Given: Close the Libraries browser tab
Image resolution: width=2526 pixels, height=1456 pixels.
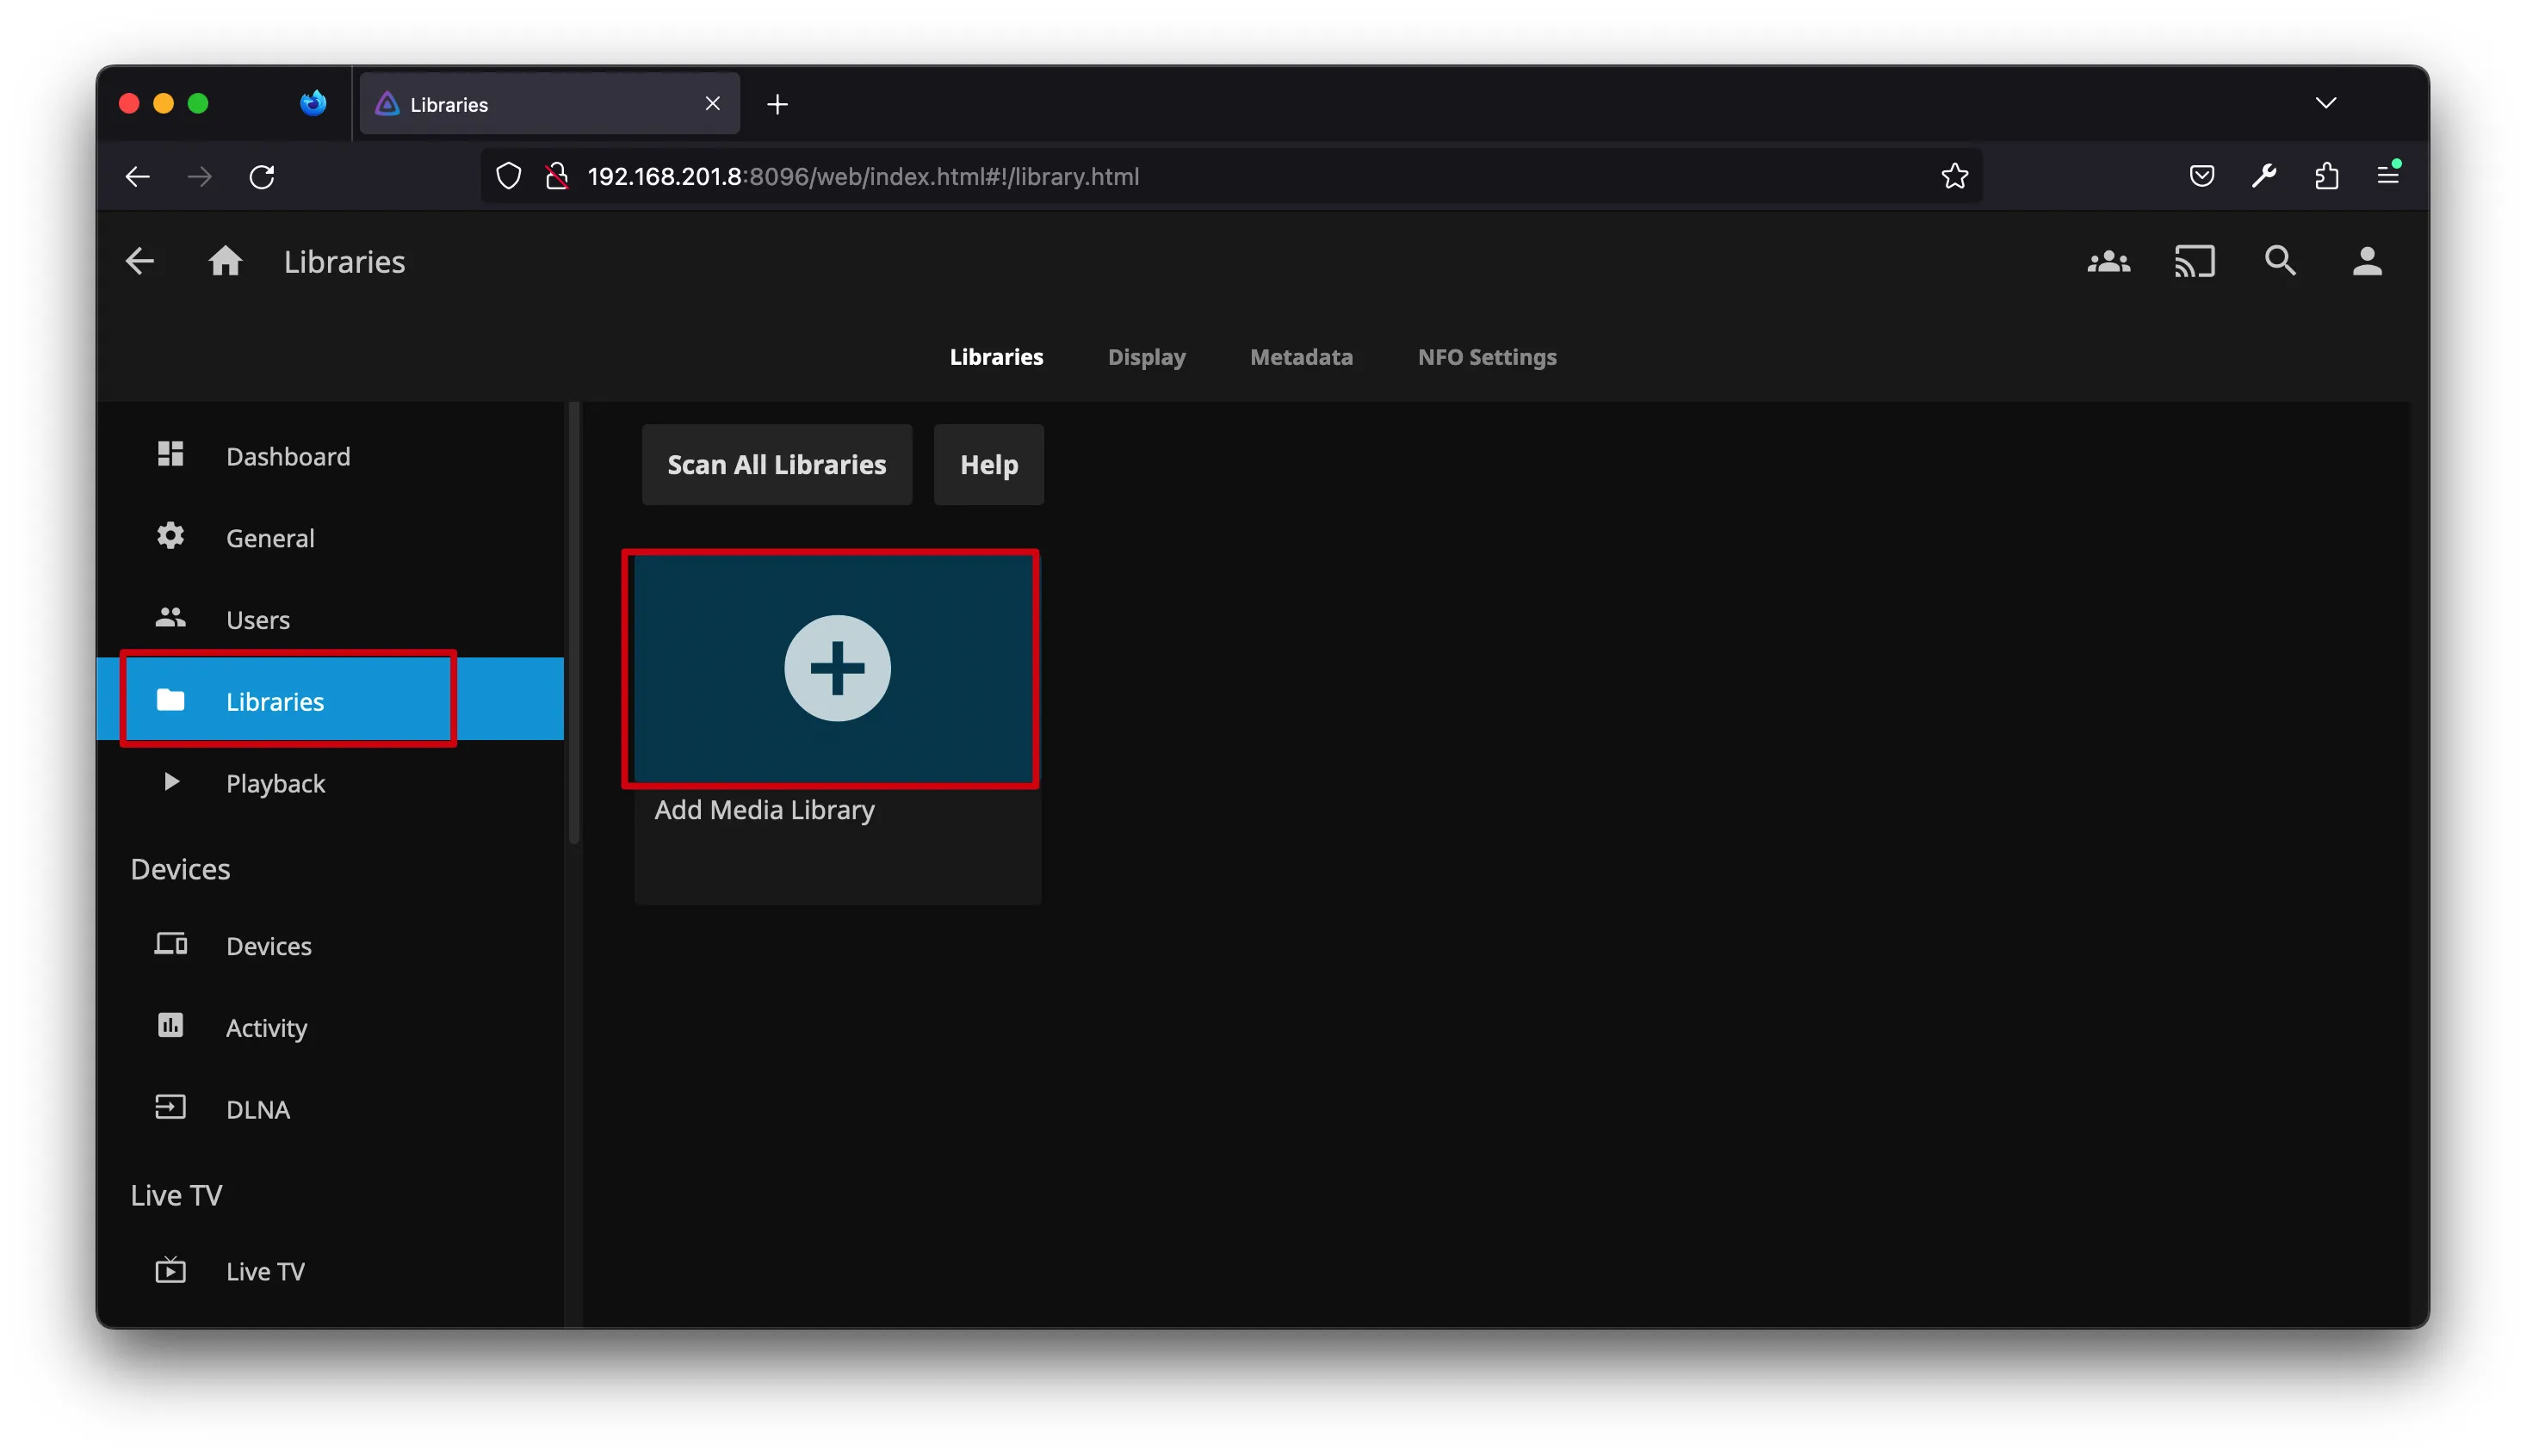Looking at the screenshot, I should point(712,104).
